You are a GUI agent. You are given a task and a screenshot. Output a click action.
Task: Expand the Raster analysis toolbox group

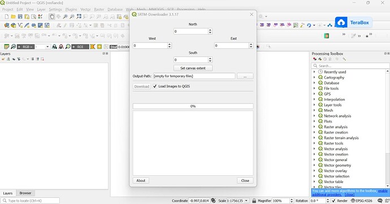pyautogui.click(x=314, y=127)
